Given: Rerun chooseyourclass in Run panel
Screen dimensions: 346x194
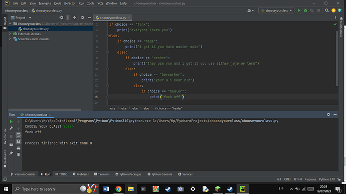Looking at the screenshot, I should (11, 122).
